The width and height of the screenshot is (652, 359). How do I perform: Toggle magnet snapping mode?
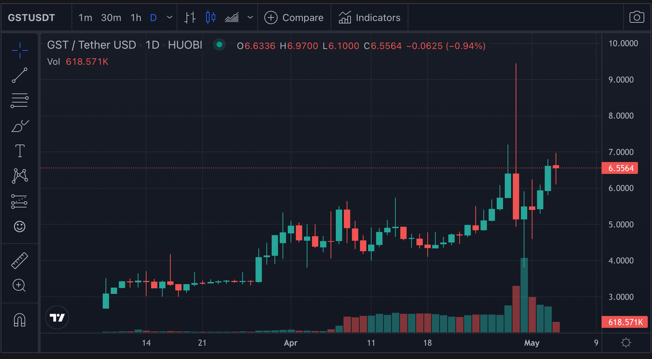pos(20,320)
